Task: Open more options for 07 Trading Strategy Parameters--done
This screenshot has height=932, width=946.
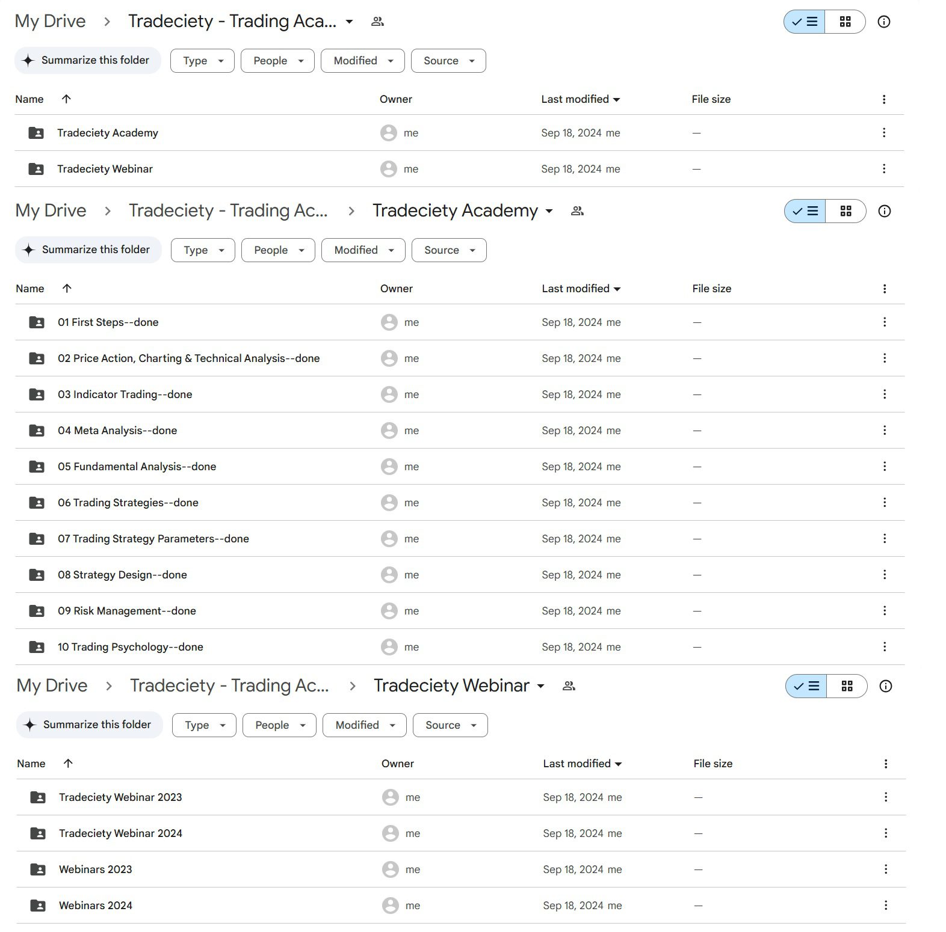Action: coord(884,539)
